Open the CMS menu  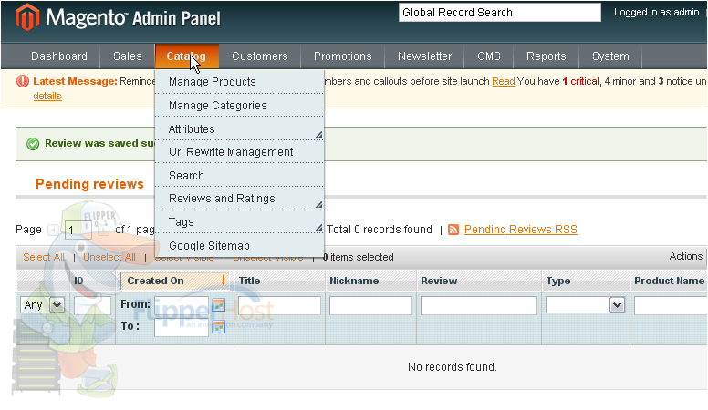489,56
